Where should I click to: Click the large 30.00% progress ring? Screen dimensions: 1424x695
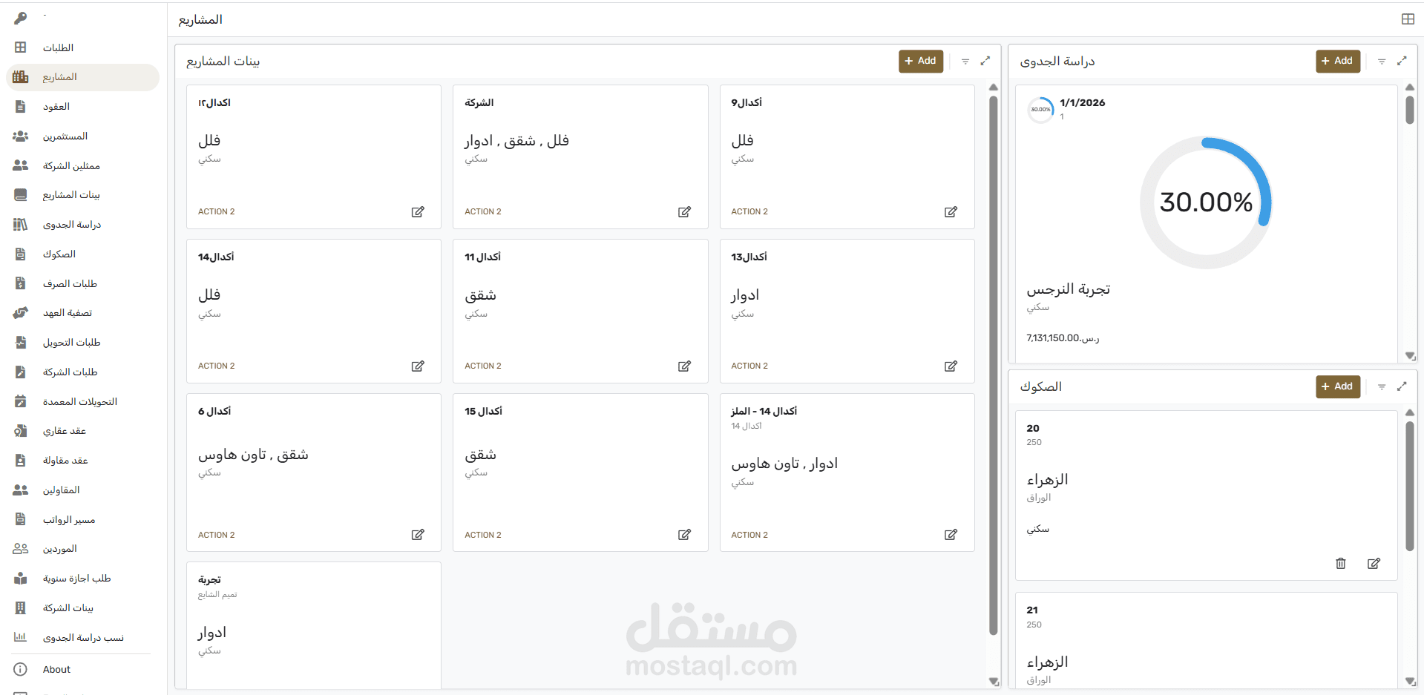coord(1206,202)
